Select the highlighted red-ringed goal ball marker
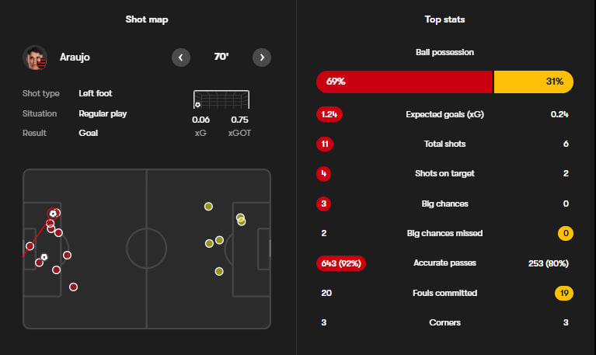 pyautogui.click(x=54, y=213)
